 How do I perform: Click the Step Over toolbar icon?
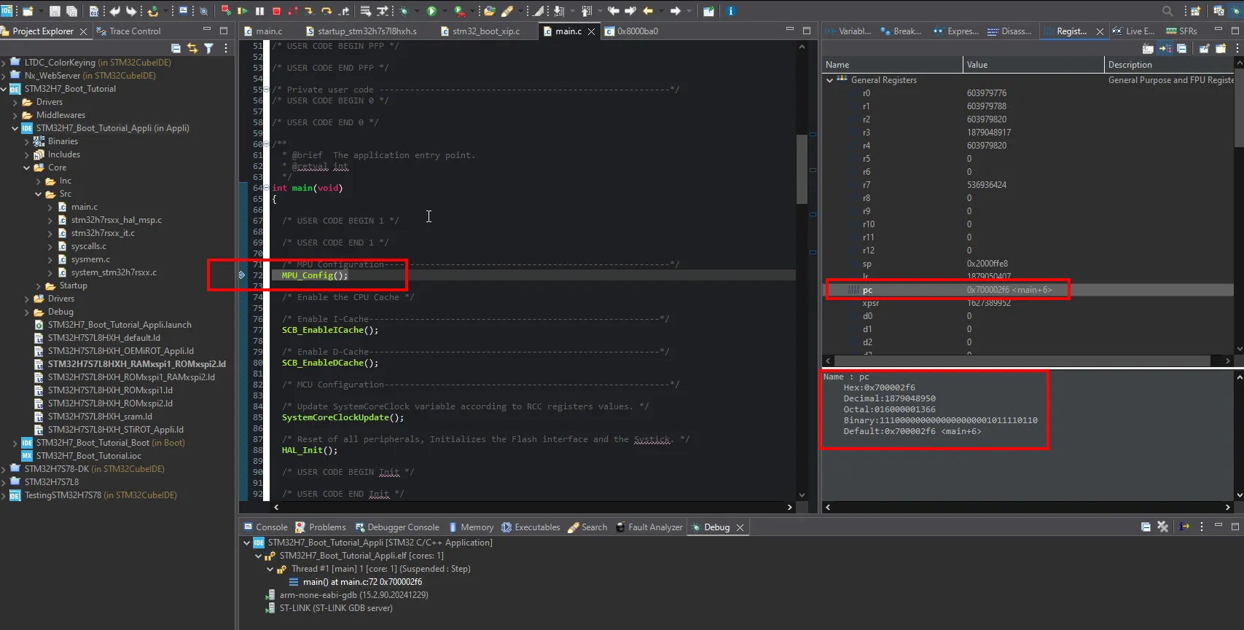click(326, 11)
